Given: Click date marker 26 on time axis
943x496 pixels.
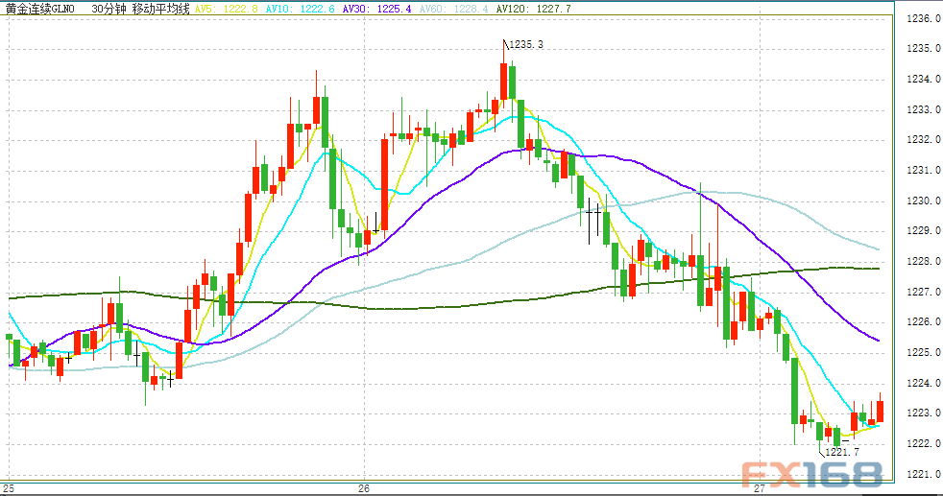Looking at the screenshot, I should pyautogui.click(x=364, y=488).
